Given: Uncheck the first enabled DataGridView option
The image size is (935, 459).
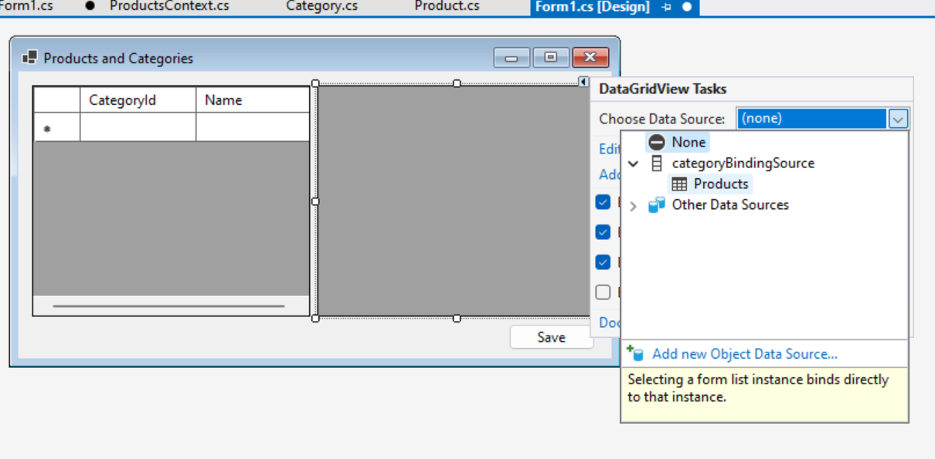Looking at the screenshot, I should [x=603, y=202].
